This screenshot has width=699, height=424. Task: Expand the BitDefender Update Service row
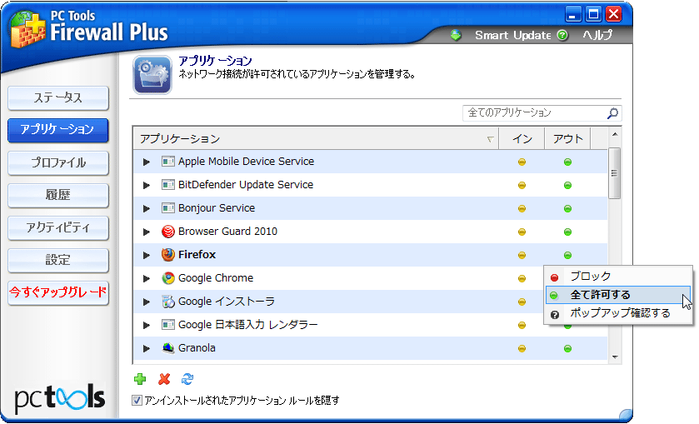pos(147,185)
